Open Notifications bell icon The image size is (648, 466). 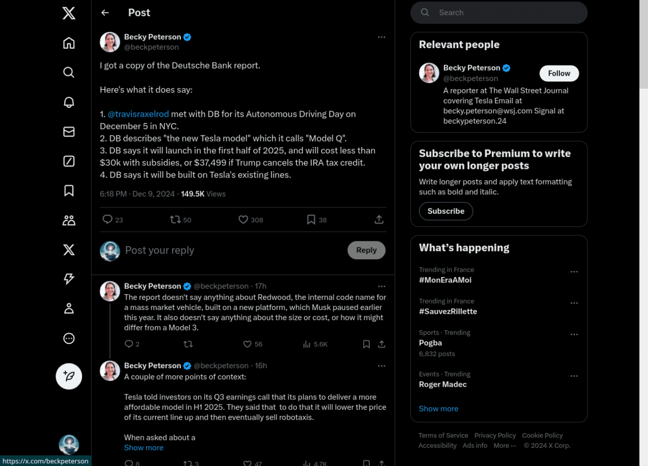(69, 102)
